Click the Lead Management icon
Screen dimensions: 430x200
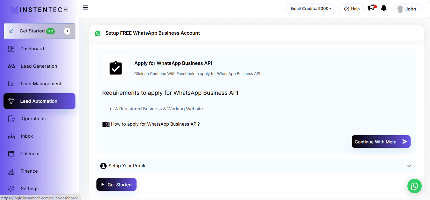point(11,84)
